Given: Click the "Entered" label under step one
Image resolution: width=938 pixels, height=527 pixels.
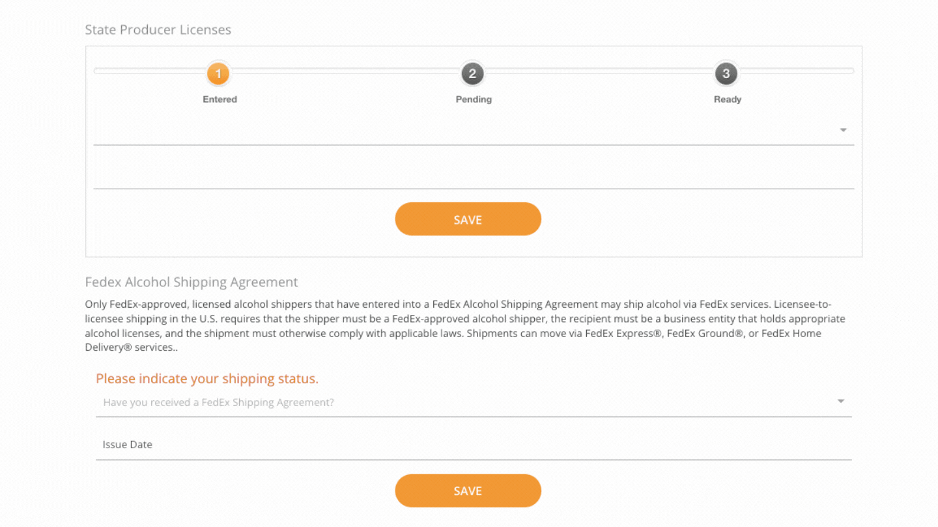Looking at the screenshot, I should [x=219, y=99].
